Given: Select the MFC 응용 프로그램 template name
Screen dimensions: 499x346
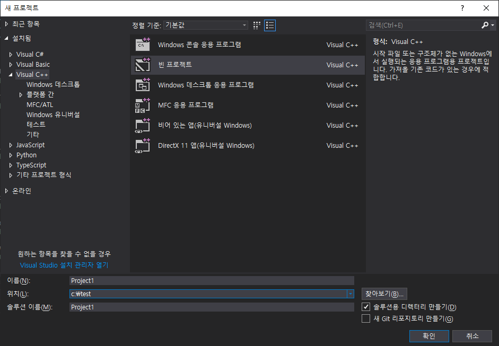Looking at the screenshot, I should coord(186,105).
